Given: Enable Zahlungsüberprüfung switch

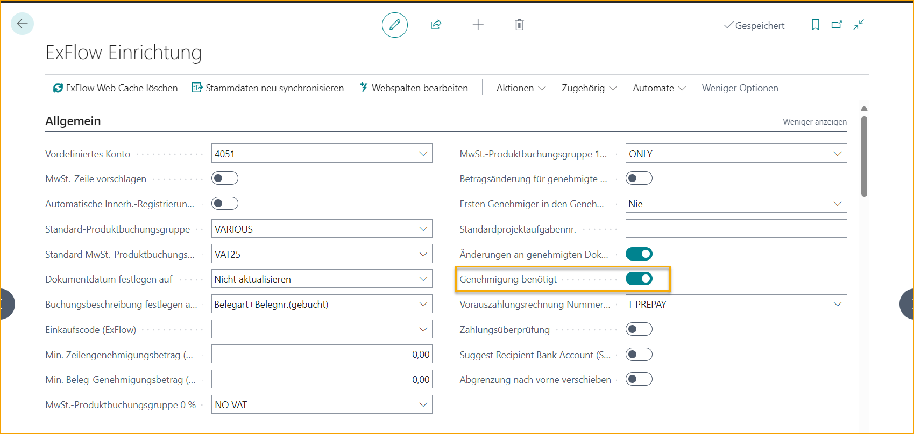Looking at the screenshot, I should pyautogui.click(x=639, y=329).
